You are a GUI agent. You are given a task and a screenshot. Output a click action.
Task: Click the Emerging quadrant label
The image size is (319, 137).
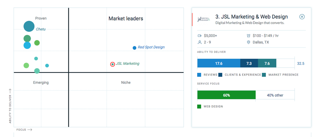point(41,83)
